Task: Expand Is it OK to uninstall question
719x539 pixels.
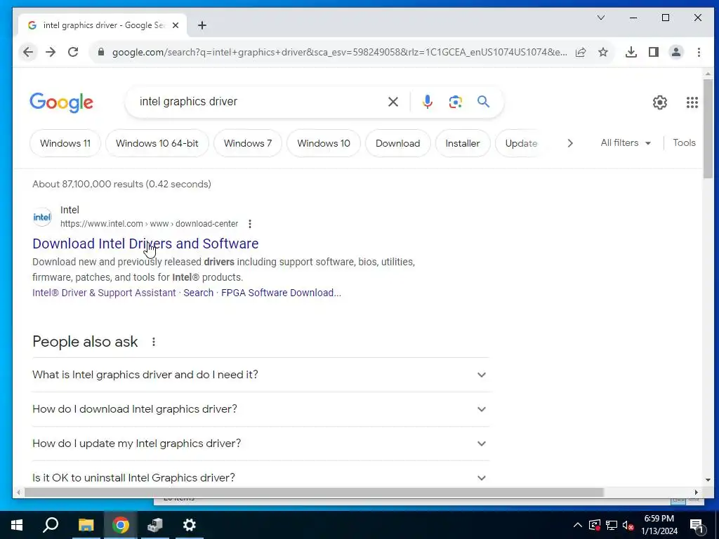Action: 260,477
